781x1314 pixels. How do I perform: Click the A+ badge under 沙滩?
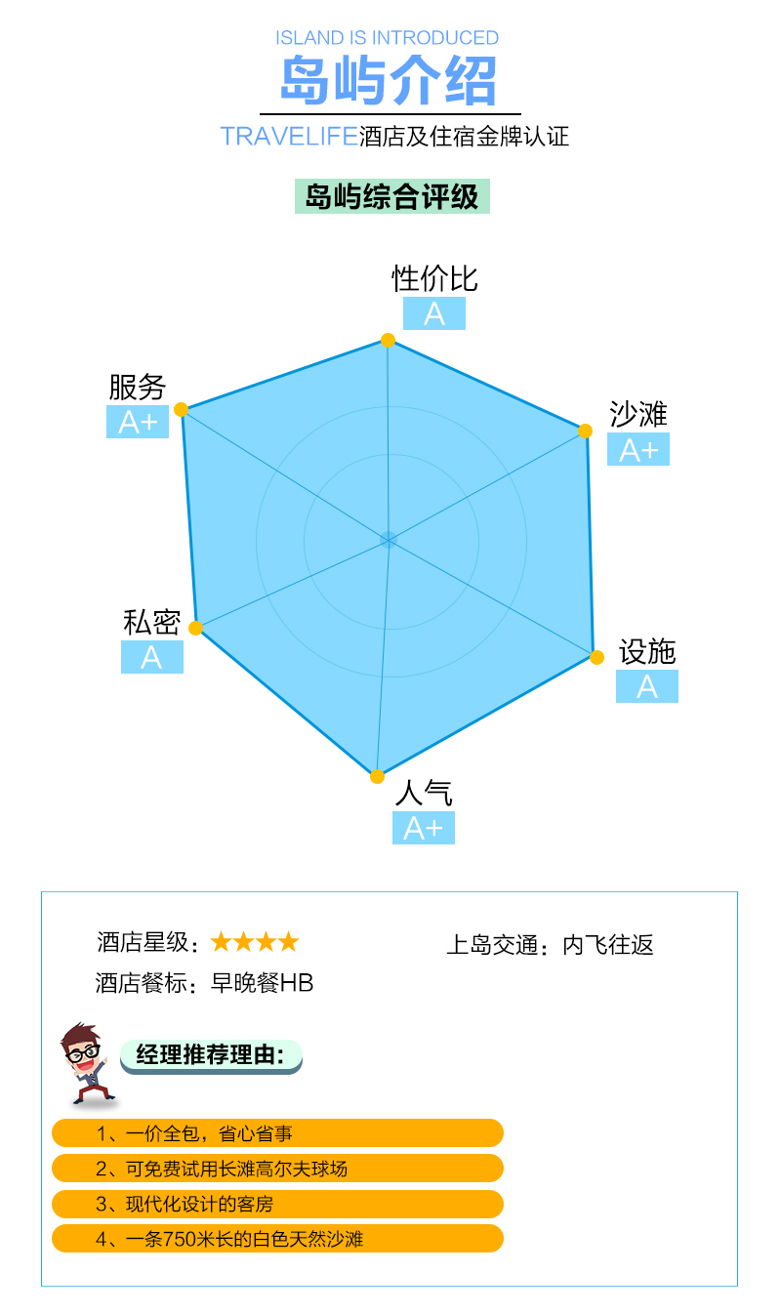click(x=638, y=449)
